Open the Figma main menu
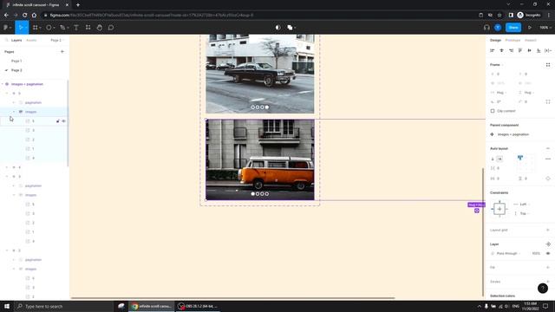Screen dimensions: 555x312 point(7,27)
